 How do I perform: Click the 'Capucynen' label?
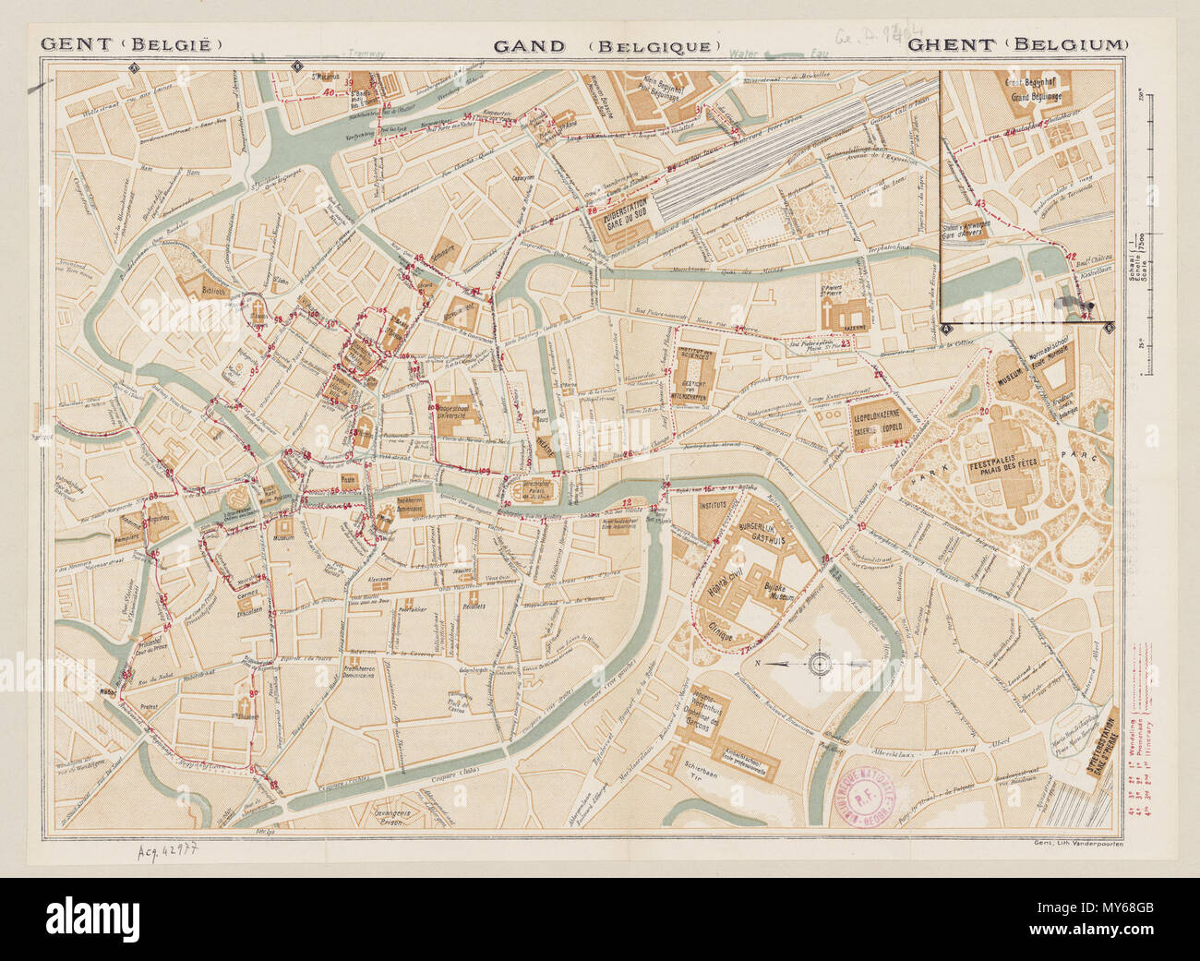pyautogui.click(x=524, y=176)
